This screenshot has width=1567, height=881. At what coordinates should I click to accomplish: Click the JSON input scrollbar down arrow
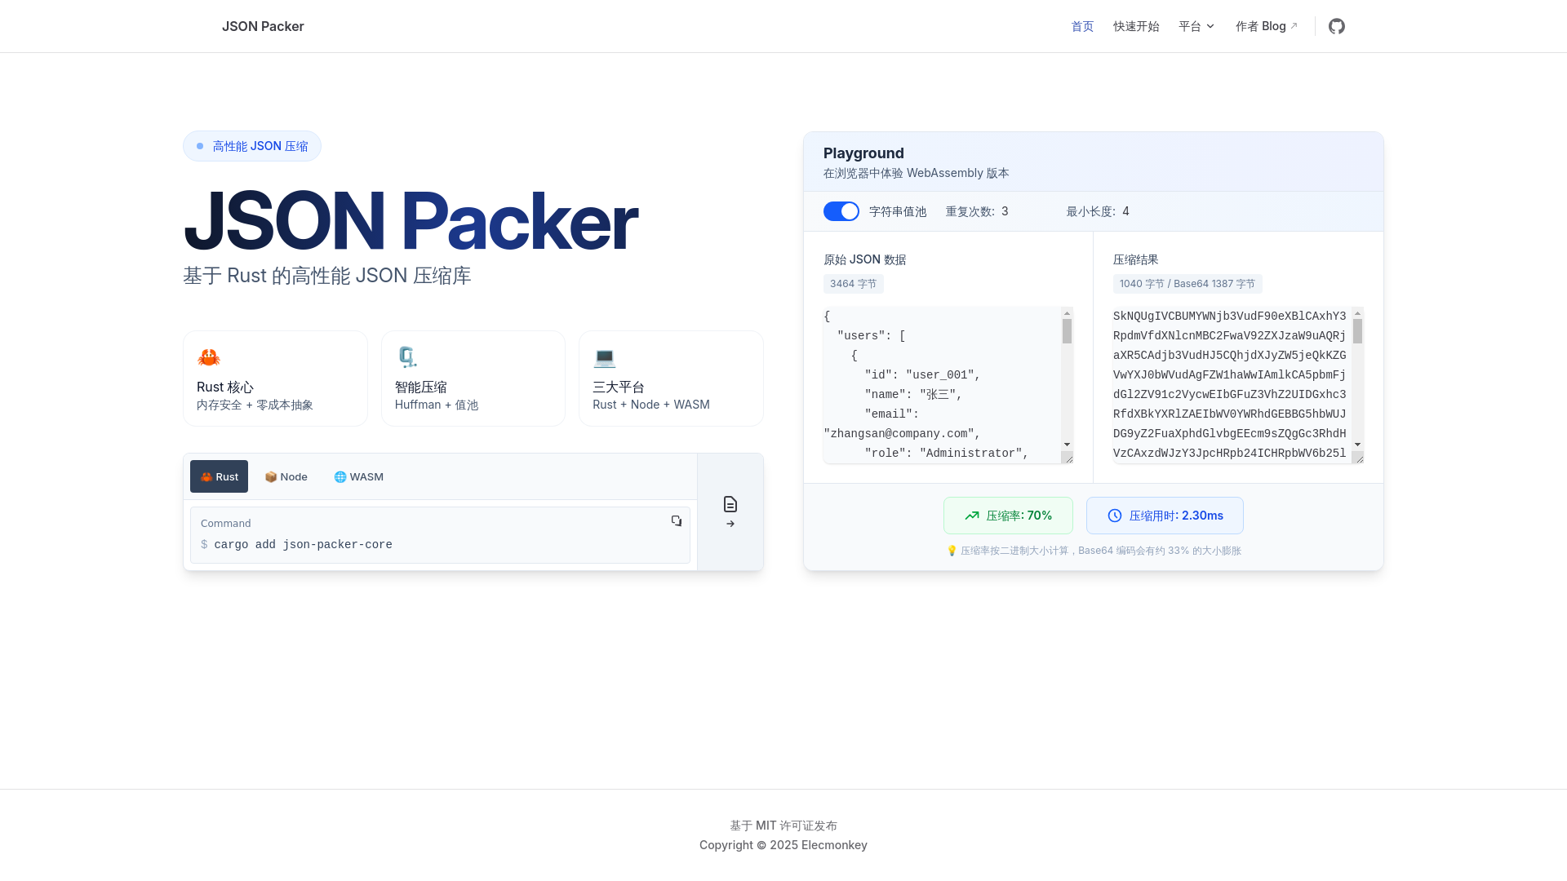point(1067,445)
